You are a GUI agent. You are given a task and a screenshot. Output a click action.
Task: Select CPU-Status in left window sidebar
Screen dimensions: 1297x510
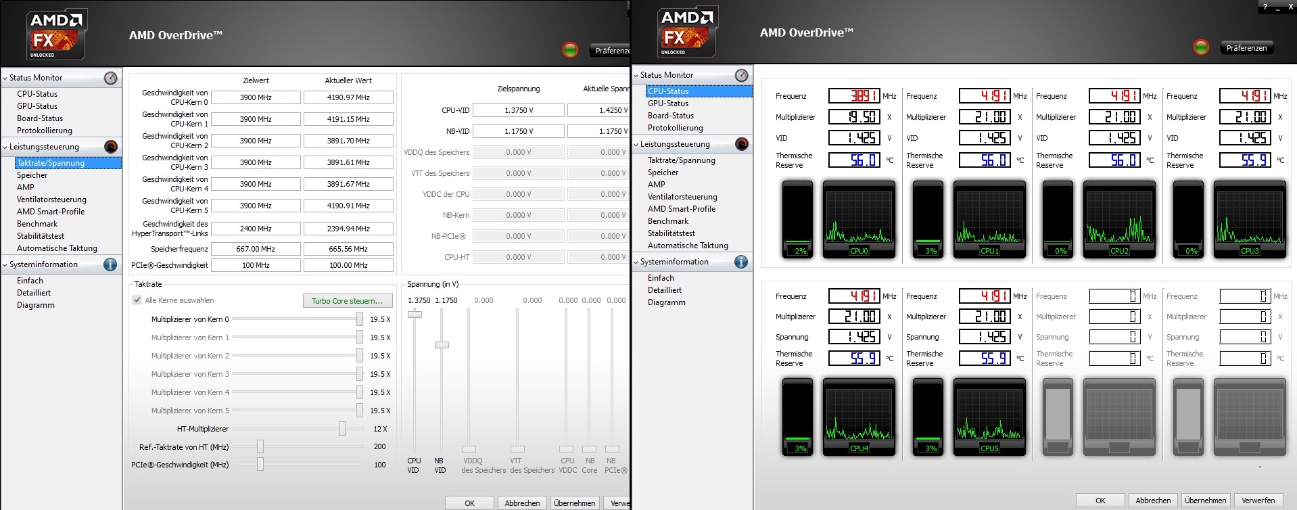(37, 94)
